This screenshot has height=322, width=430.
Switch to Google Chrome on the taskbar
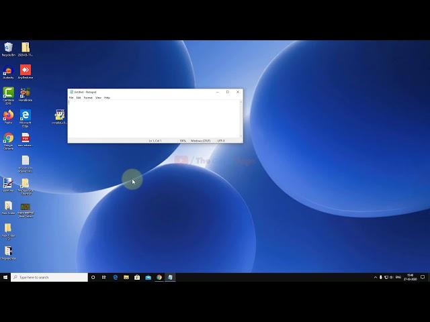[159, 277]
